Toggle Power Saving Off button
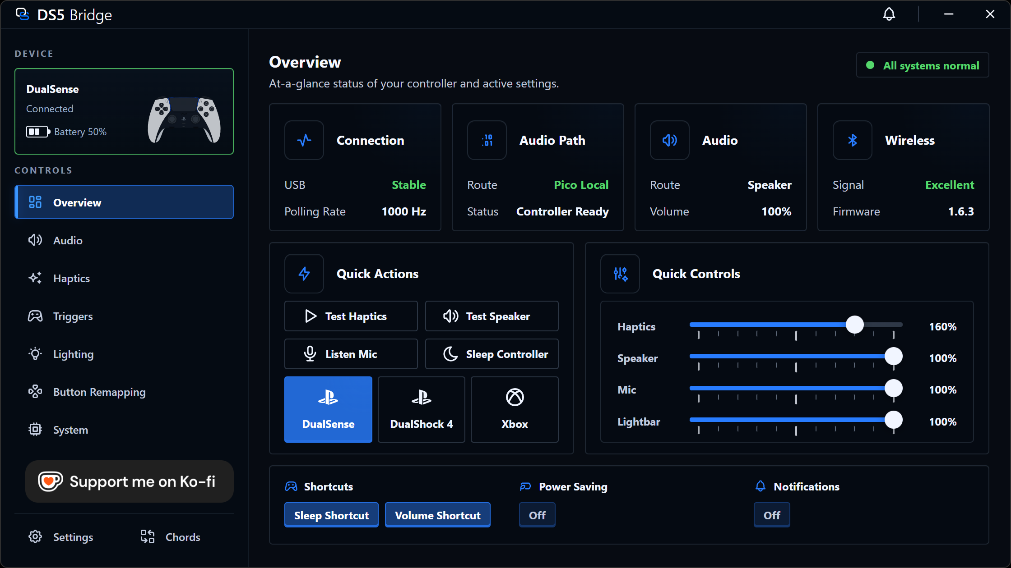Screen dimensions: 1011x568 537,515
